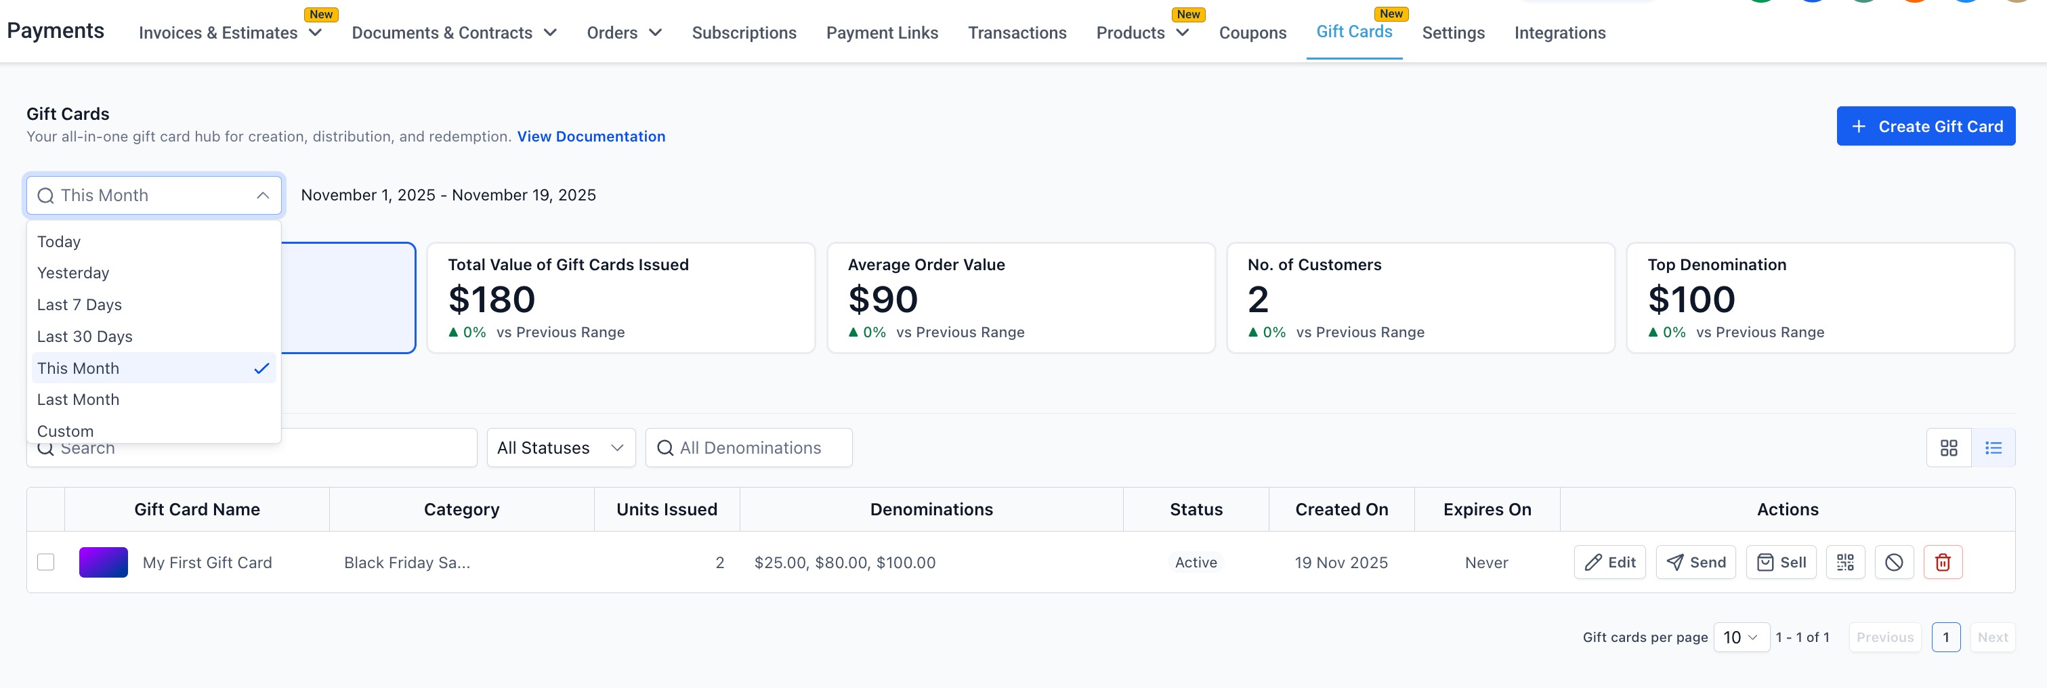Check the My First Gift Card row checkbox
This screenshot has width=2047, height=688.
46,563
